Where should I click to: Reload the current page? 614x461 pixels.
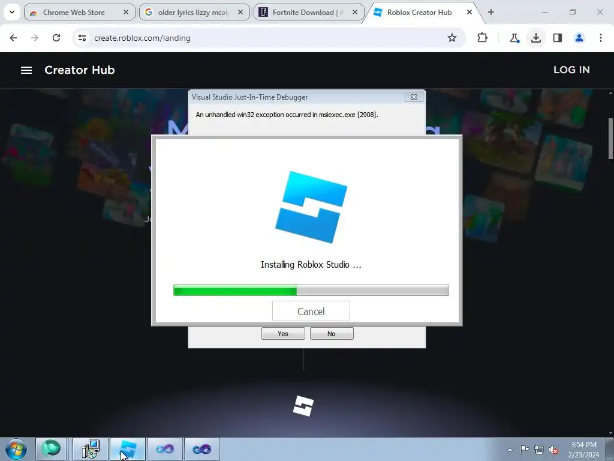tap(56, 38)
